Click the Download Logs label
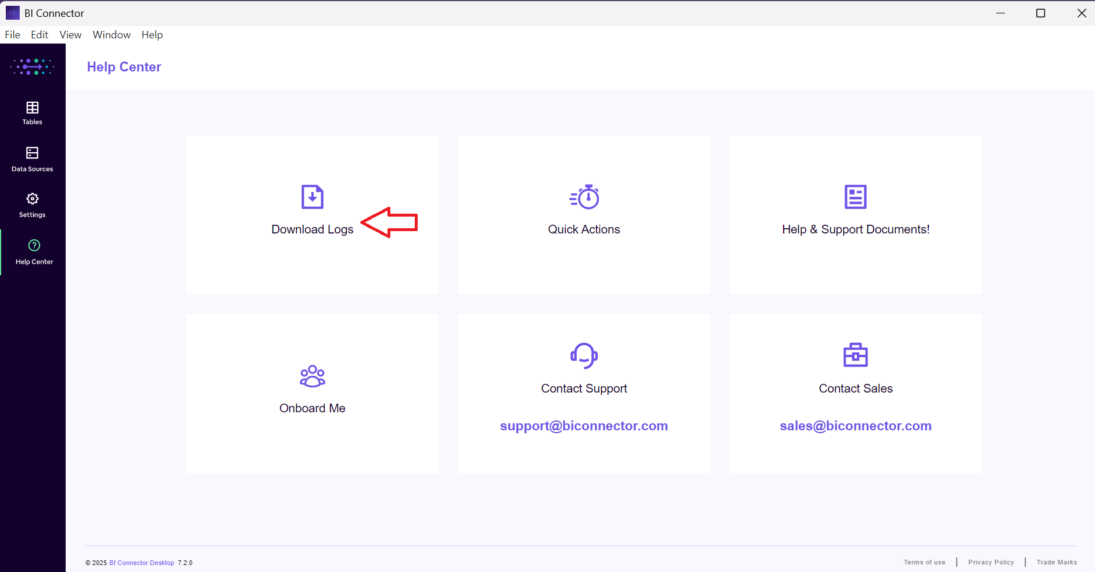Viewport: 1095px width, 572px height. pos(313,229)
